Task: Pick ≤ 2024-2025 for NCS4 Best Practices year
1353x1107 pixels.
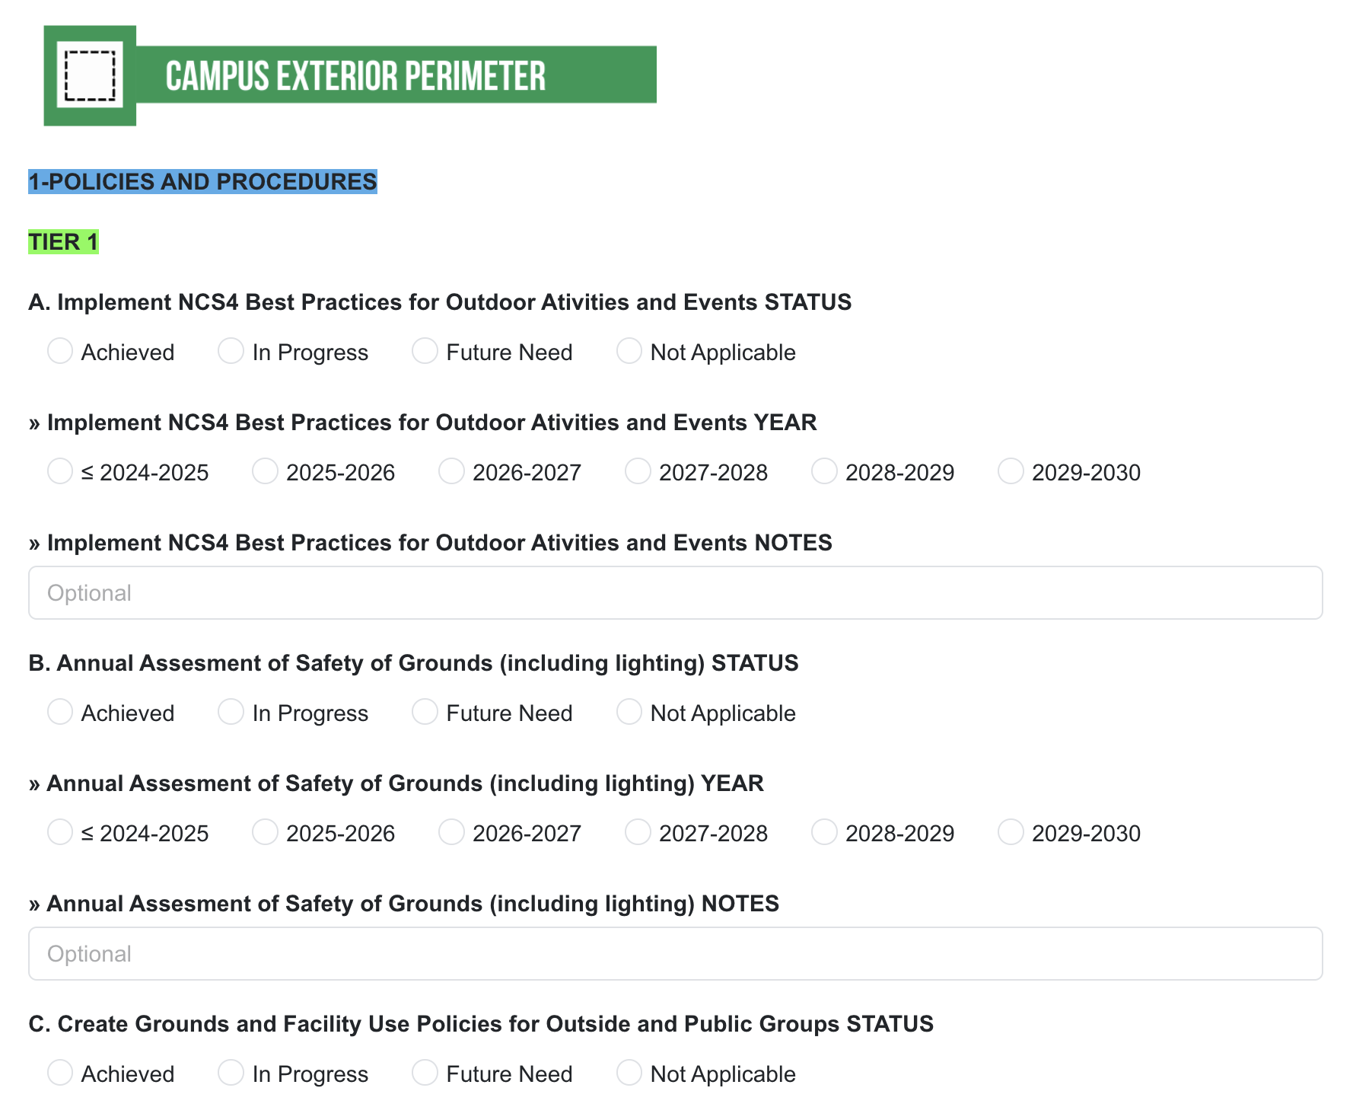Action: (x=60, y=471)
